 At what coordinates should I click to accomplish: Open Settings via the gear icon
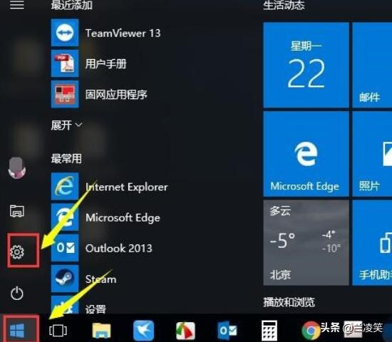coord(17,252)
